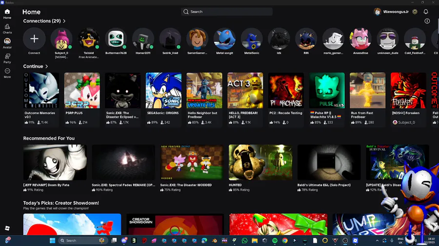439x246 pixels.
Task: Click the Recommended For You heading
Action: [49, 139]
